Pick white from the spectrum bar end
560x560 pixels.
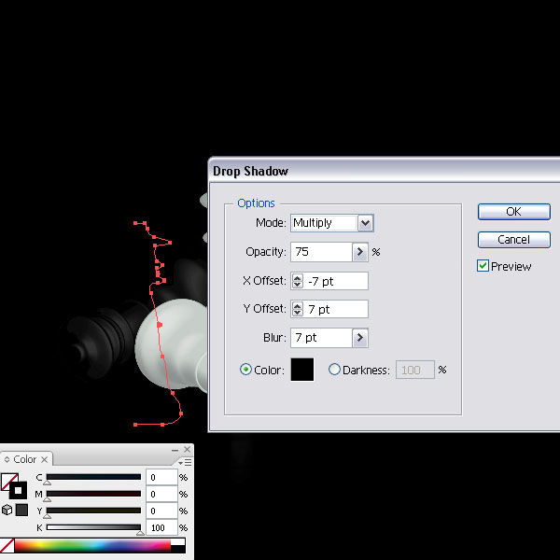point(178,542)
